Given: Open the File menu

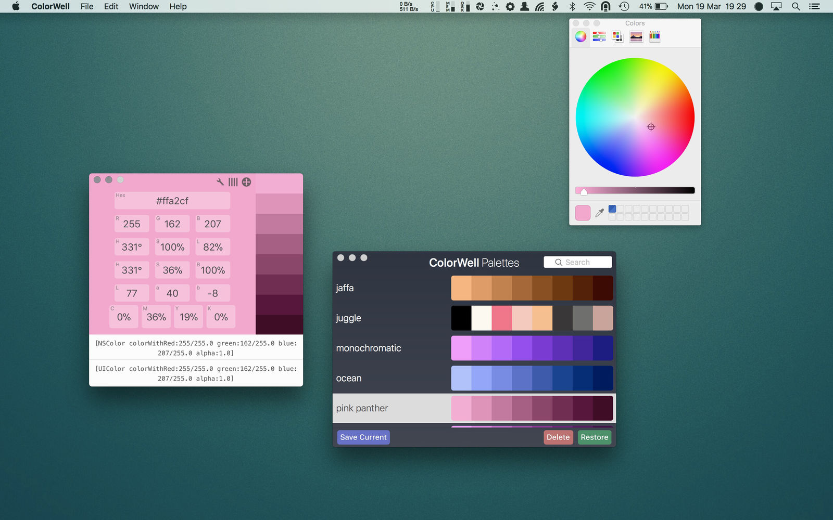Looking at the screenshot, I should (x=87, y=6).
